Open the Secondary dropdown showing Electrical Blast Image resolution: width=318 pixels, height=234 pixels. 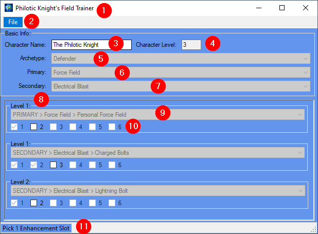pos(181,86)
